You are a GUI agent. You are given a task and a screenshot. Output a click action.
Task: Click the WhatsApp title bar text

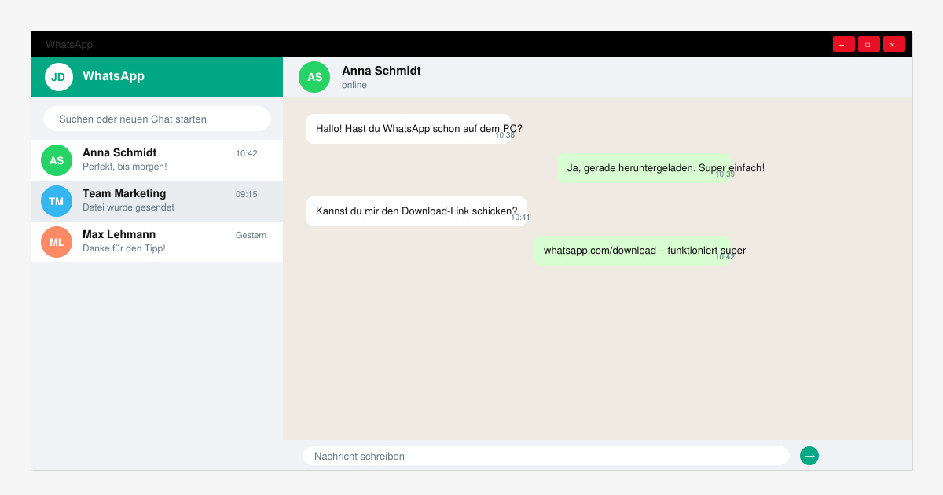coord(69,45)
